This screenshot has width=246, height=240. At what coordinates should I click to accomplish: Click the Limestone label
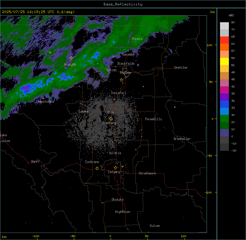click(44, 101)
